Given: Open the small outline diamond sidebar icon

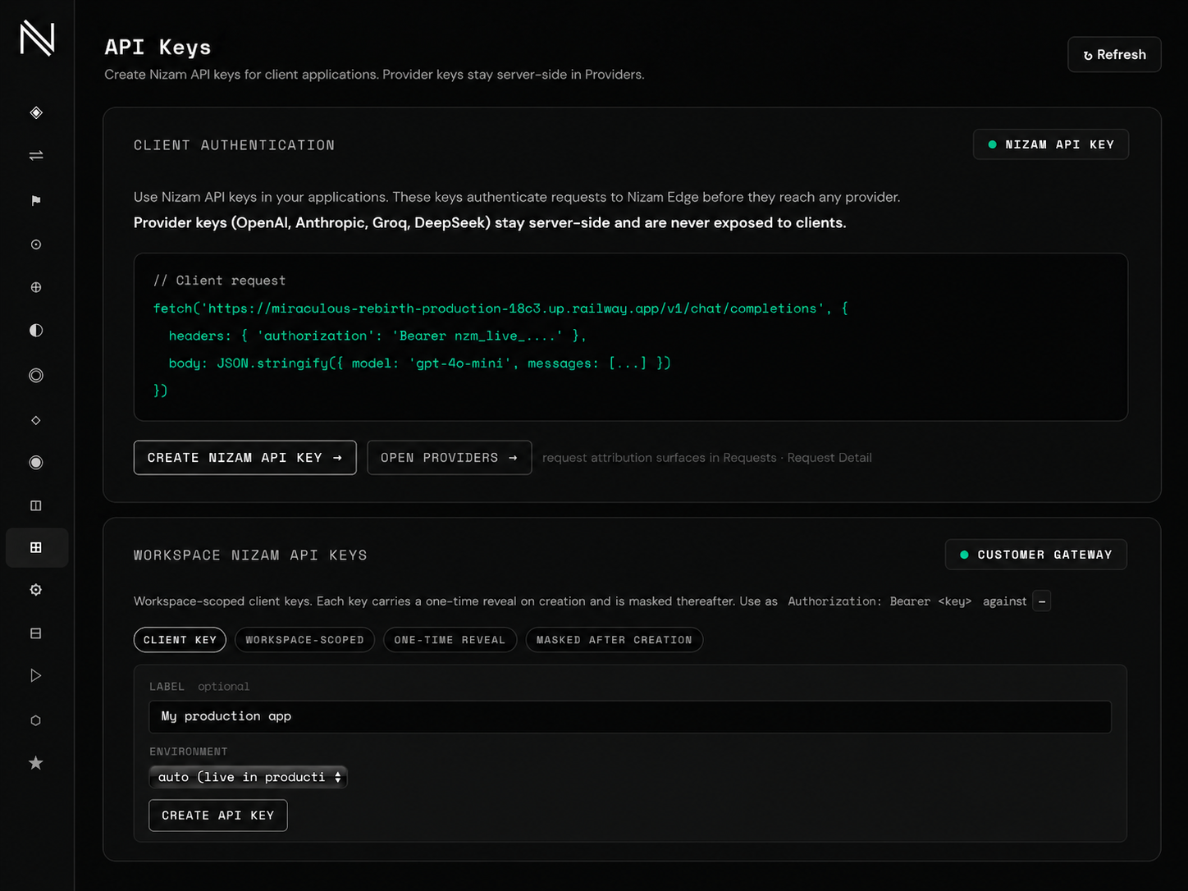Looking at the screenshot, I should pyautogui.click(x=36, y=420).
